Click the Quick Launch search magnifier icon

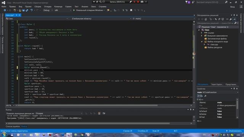(226, 2)
